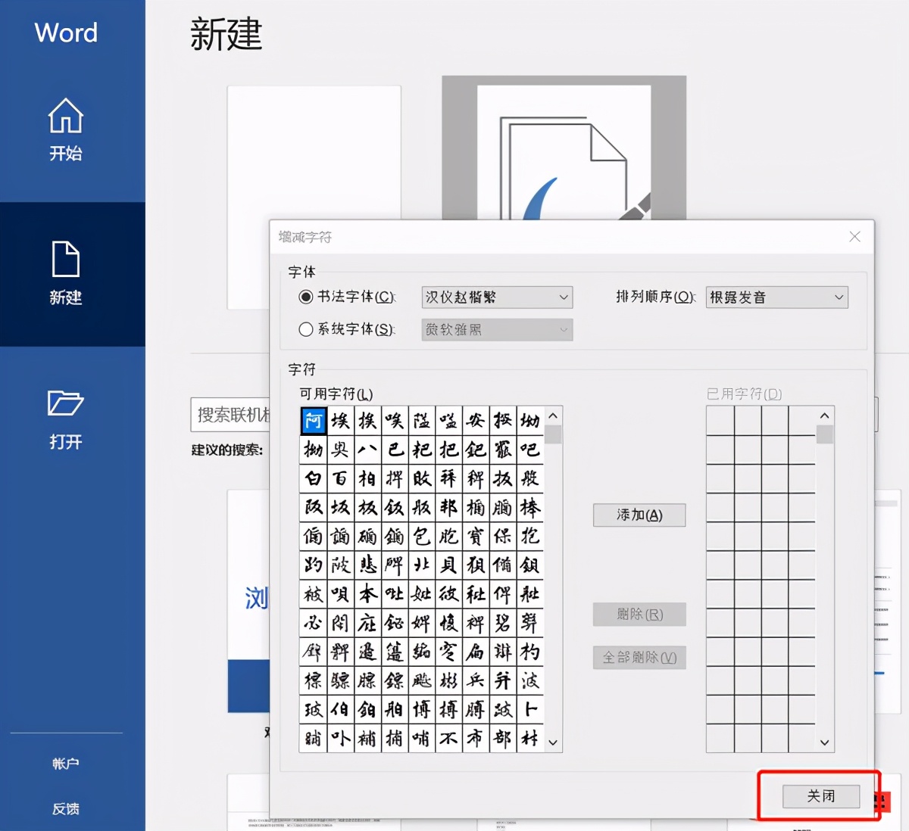Click the 已用字符 list scrollbar thumb
Viewport: 909px width, 831px height.
825,434
